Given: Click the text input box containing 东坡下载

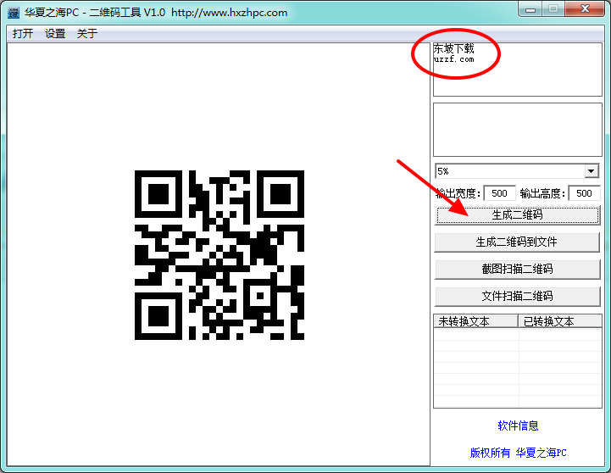Looking at the screenshot, I should click(x=518, y=70).
